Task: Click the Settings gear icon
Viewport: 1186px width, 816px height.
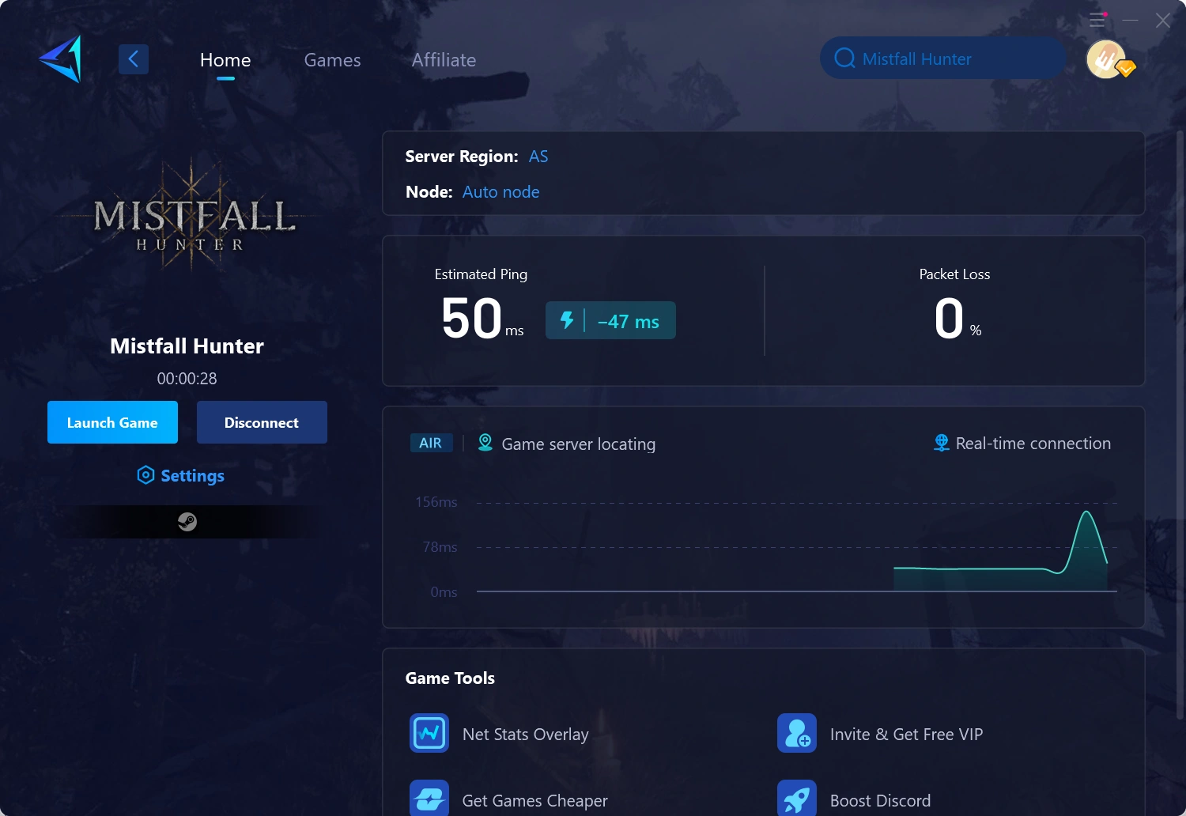Action: (x=145, y=475)
